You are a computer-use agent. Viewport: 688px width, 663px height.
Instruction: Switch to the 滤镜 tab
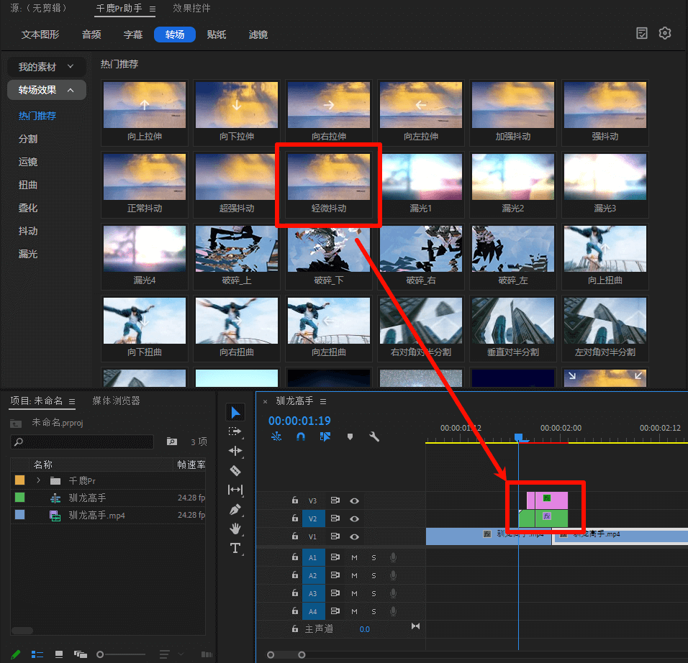(258, 35)
